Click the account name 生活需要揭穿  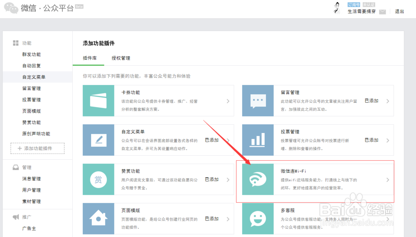click(362, 11)
